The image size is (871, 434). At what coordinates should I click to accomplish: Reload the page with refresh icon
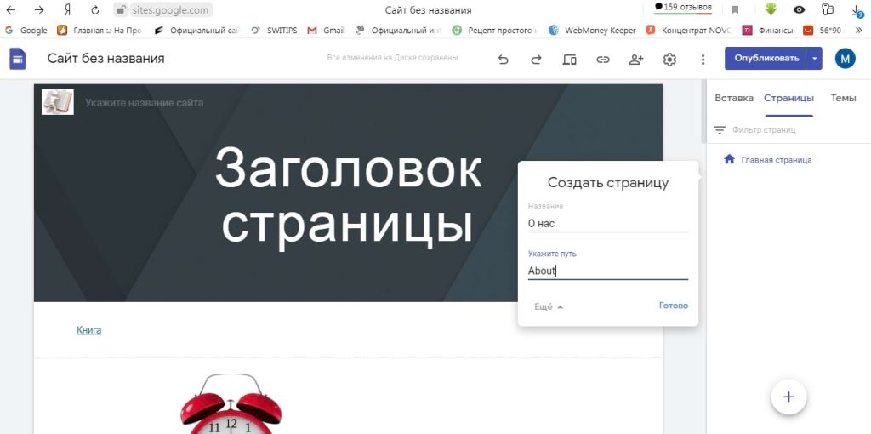click(95, 10)
